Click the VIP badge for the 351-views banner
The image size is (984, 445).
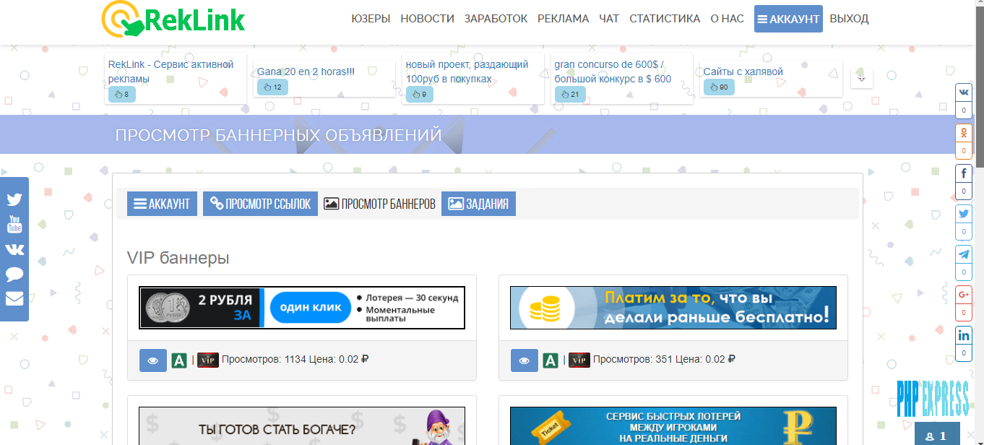(x=579, y=360)
